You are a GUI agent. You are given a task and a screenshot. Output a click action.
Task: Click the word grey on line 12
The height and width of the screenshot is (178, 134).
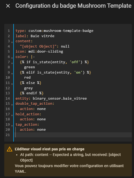(28, 88)
